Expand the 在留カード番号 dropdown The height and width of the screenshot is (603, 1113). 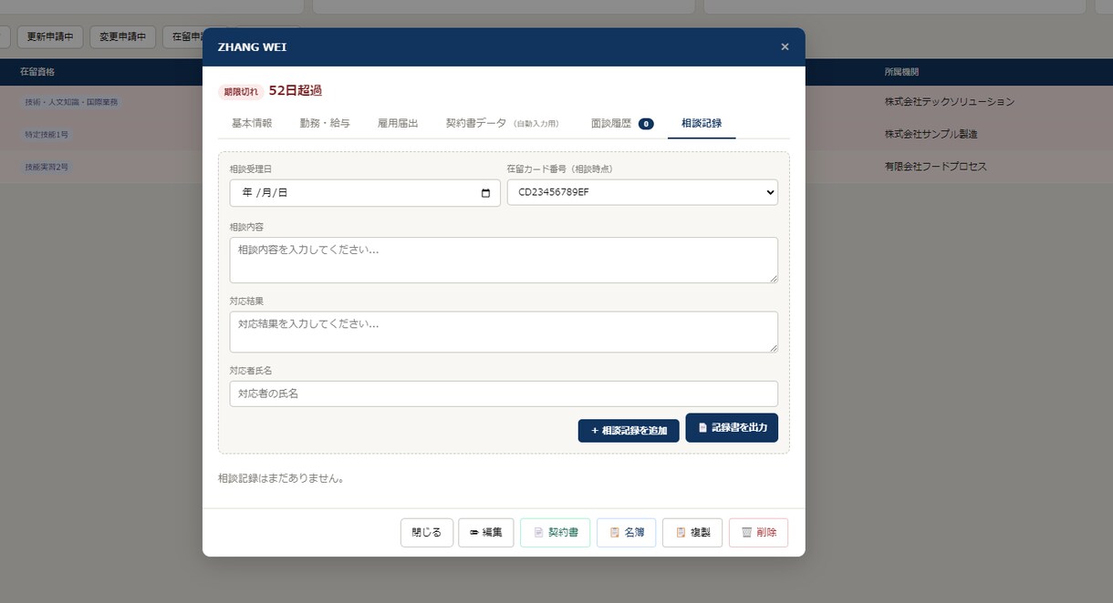(x=642, y=192)
